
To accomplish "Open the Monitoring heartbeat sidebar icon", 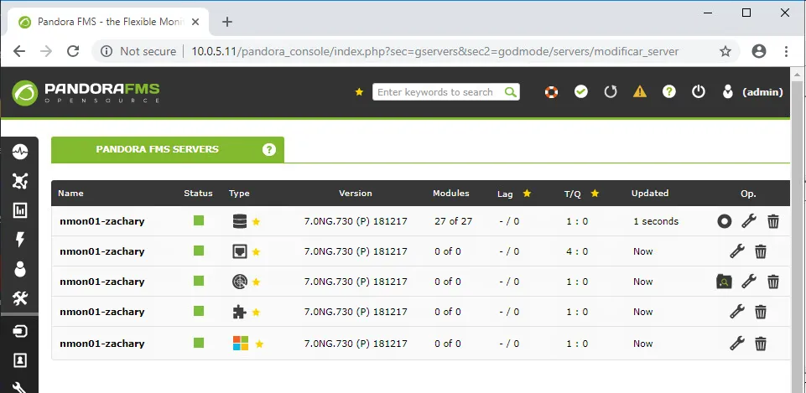I will click(x=20, y=152).
